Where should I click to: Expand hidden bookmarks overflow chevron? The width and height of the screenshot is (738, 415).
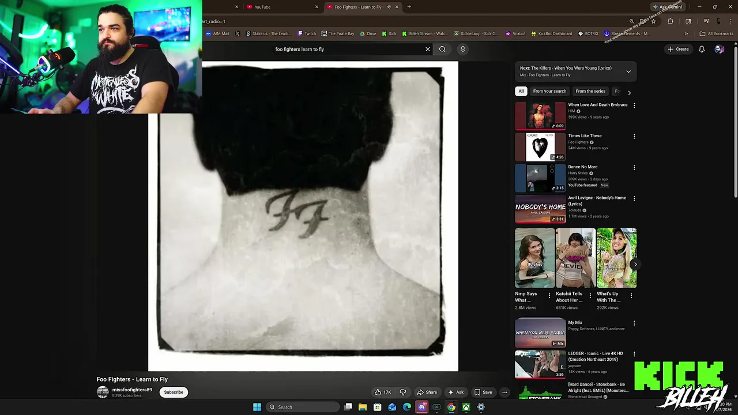[686, 33]
